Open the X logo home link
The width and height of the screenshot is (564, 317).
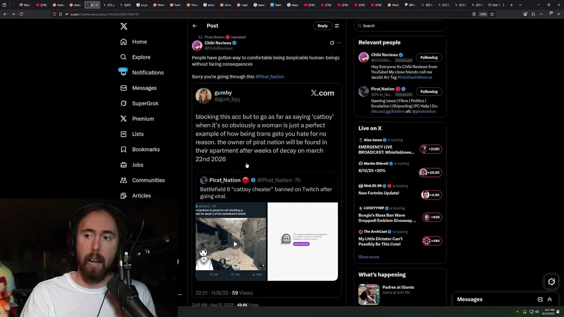pyautogui.click(x=124, y=26)
